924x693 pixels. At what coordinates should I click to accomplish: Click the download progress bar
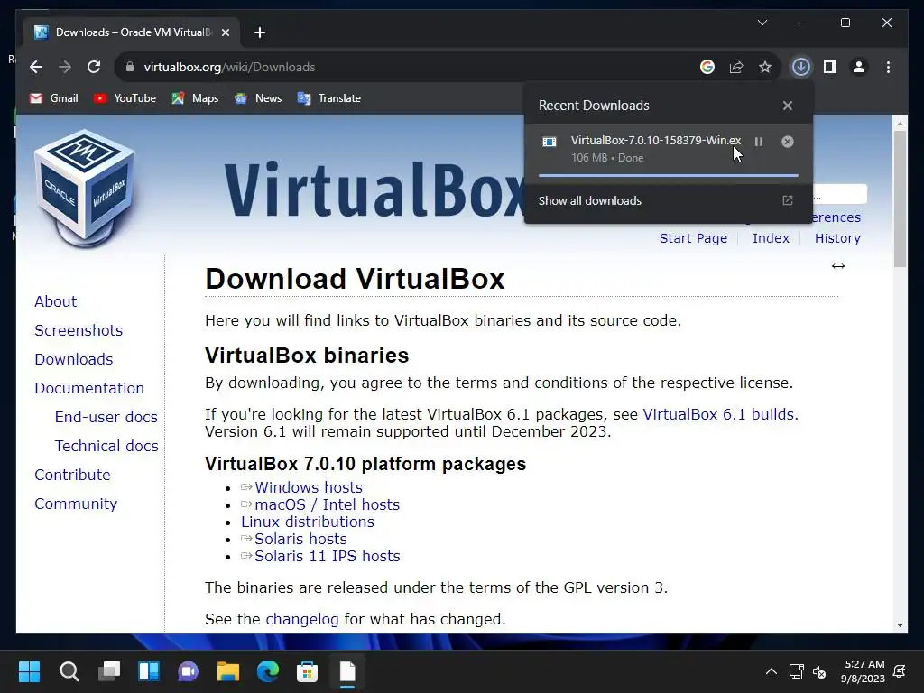pos(669,175)
